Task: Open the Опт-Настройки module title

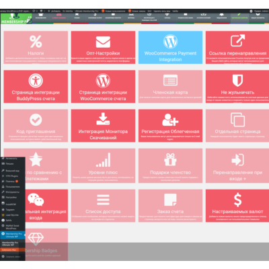Action: tap(103, 53)
